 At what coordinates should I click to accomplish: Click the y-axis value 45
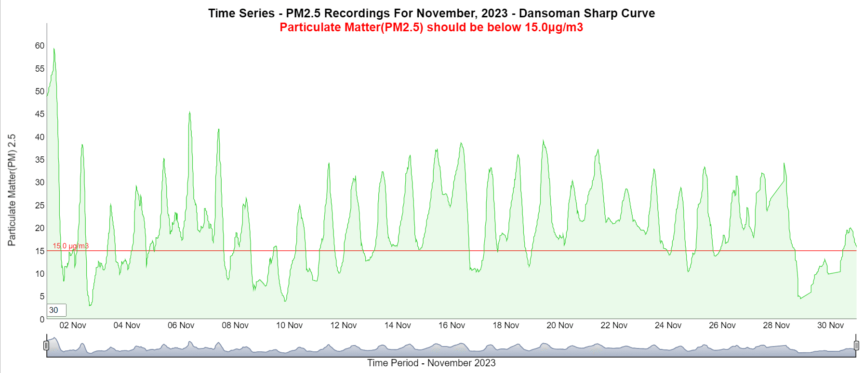click(x=40, y=114)
